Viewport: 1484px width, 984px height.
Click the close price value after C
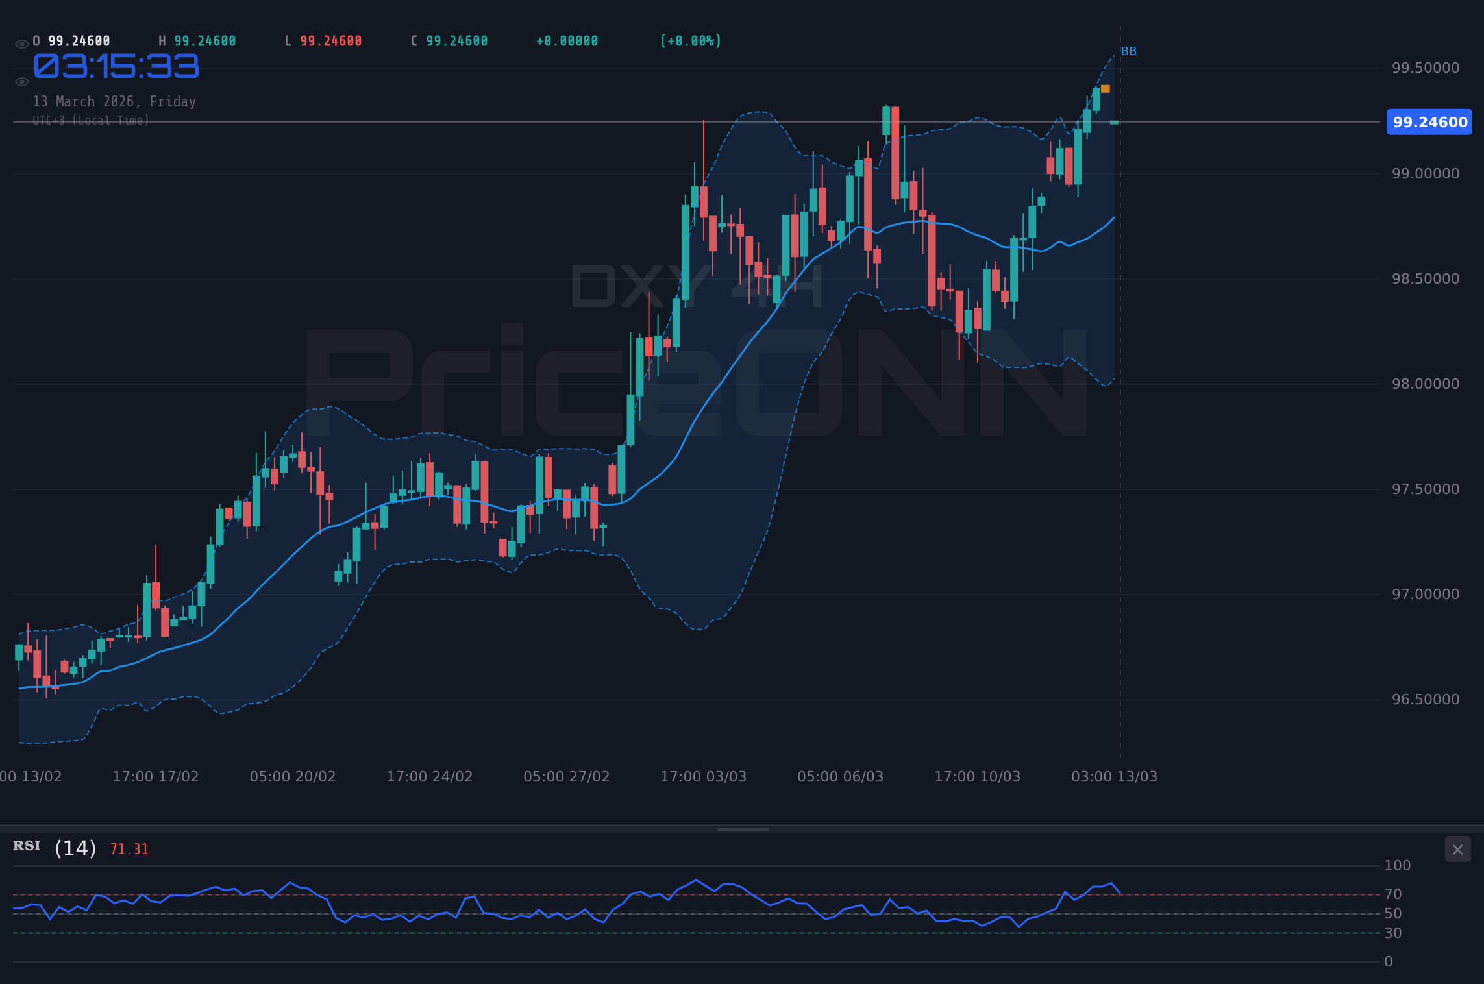point(457,41)
